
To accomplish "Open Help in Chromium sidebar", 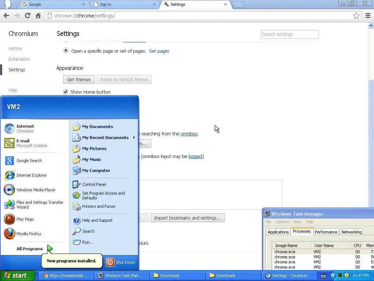I will (13, 90).
